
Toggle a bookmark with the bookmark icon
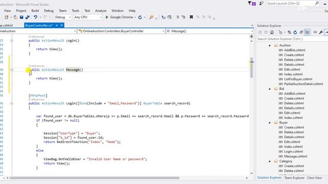click(x=191, y=17)
